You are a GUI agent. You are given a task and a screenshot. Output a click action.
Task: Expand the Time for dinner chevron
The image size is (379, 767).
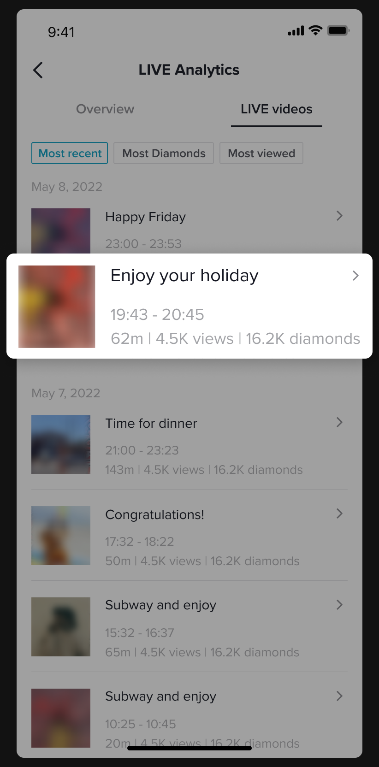coord(340,422)
